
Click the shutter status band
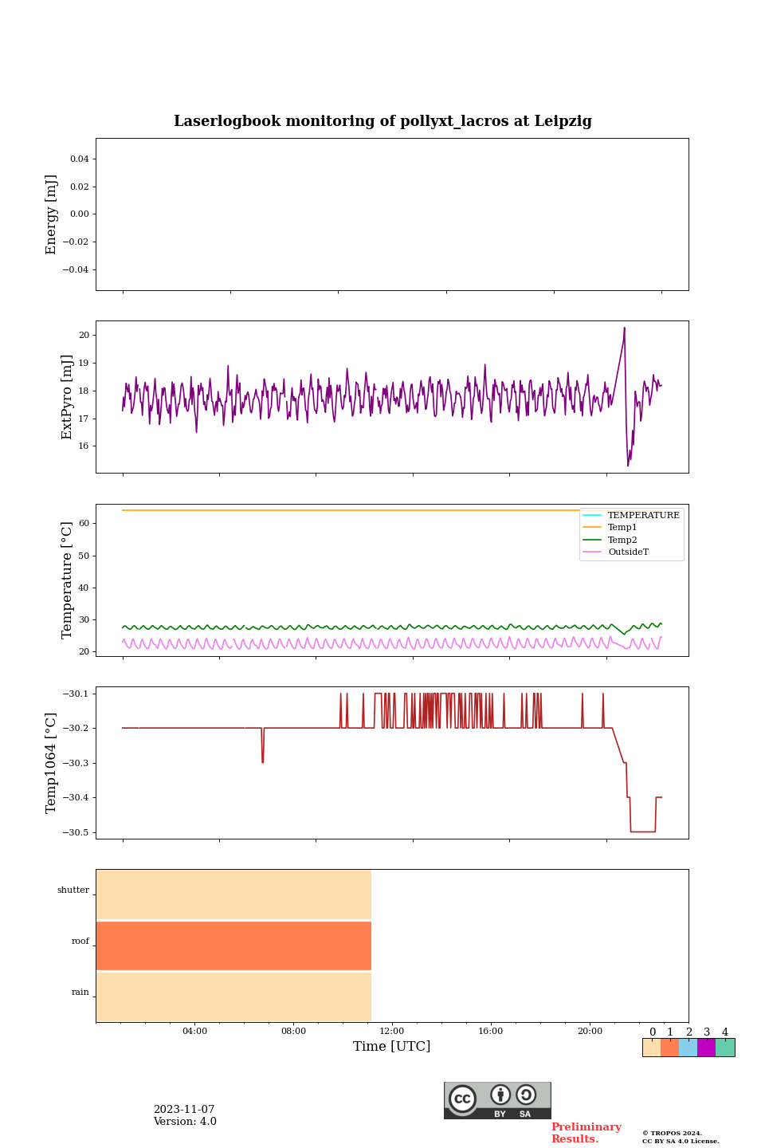coord(233,894)
